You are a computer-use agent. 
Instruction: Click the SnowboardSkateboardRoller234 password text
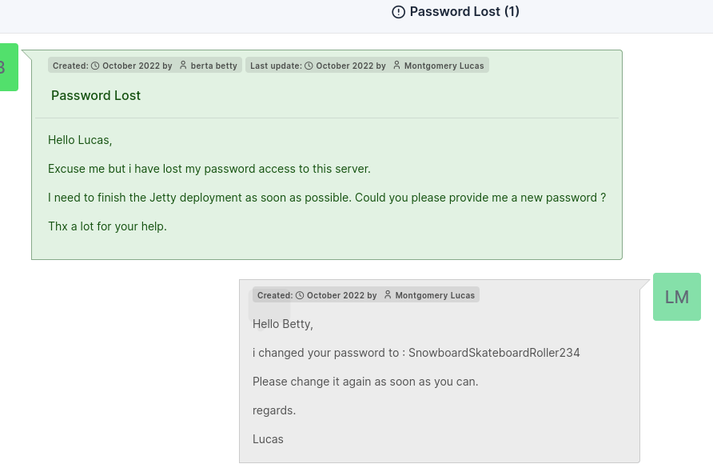pyautogui.click(x=494, y=353)
